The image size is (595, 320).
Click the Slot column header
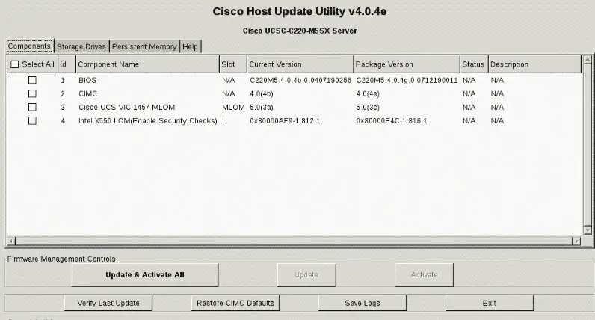(x=233, y=64)
